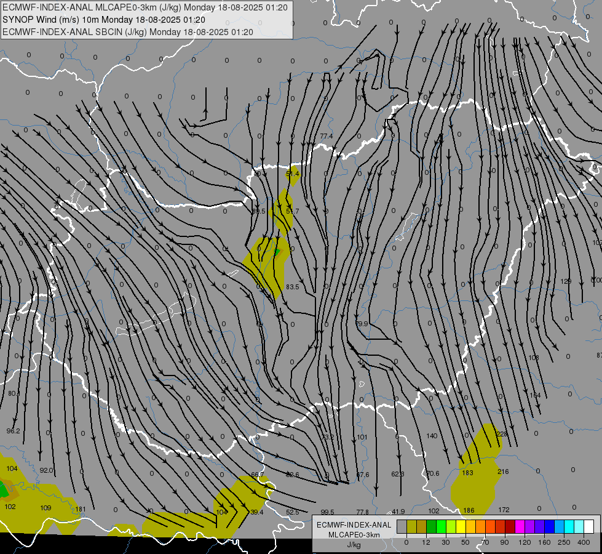This screenshot has width=602, height=554.
Task: Click the map value 51.7
Action: (293, 211)
